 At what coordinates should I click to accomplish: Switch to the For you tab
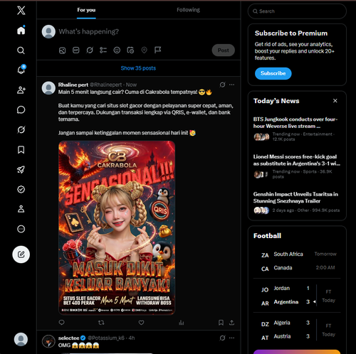click(x=86, y=10)
